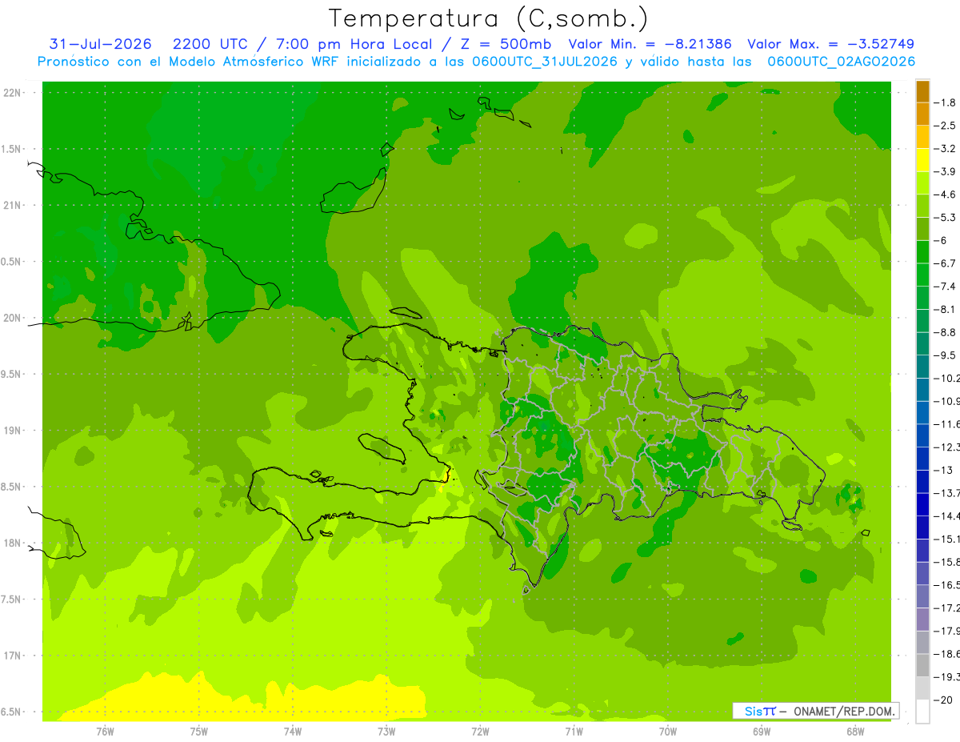The width and height of the screenshot is (960, 742).
Task: Pick the light gray swatch above -20
Action: [922, 688]
